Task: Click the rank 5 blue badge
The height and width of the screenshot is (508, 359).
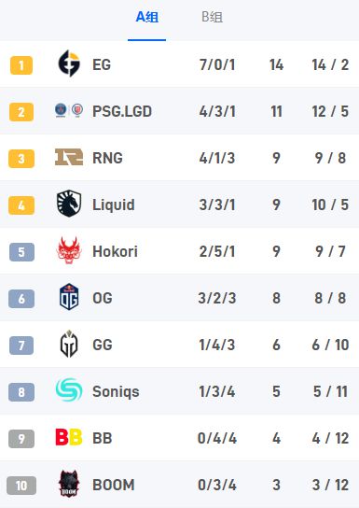Action: [21, 252]
